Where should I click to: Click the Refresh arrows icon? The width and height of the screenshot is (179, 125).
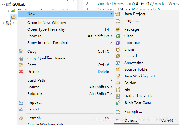click(x=21, y=118)
